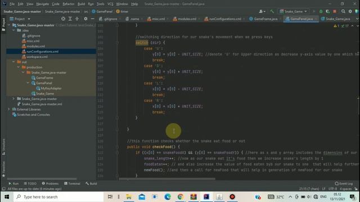The width and height of the screenshot is (360, 202).
Task: Open IDE settings gear in top toolbar
Action: [x=350, y=11]
